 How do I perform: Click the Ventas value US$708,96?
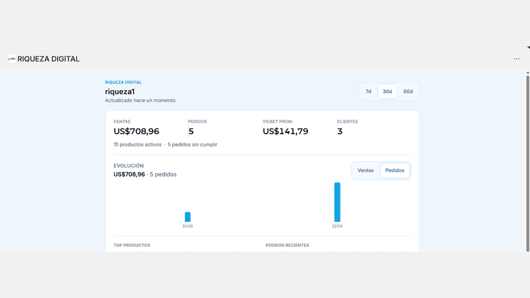[136, 131]
